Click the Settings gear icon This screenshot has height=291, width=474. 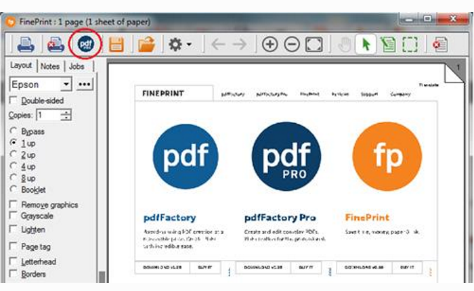click(x=175, y=45)
